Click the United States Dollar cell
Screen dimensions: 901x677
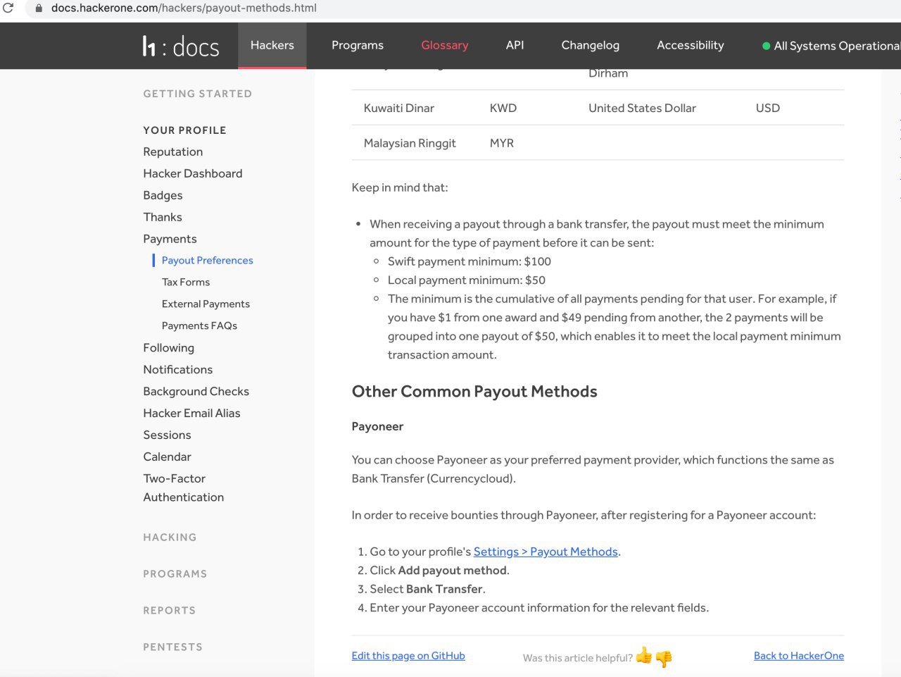(x=642, y=108)
